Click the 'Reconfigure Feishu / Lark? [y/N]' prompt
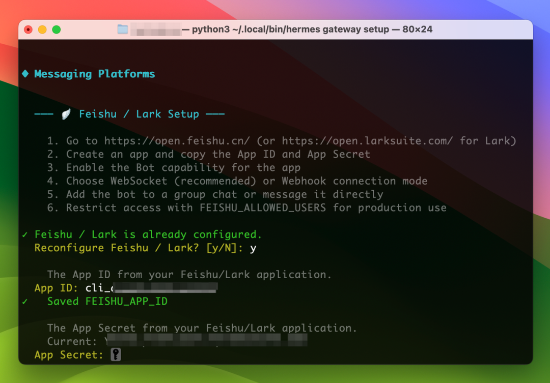Image resolution: width=550 pixels, height=383 pixels. [x=139, y=248]
